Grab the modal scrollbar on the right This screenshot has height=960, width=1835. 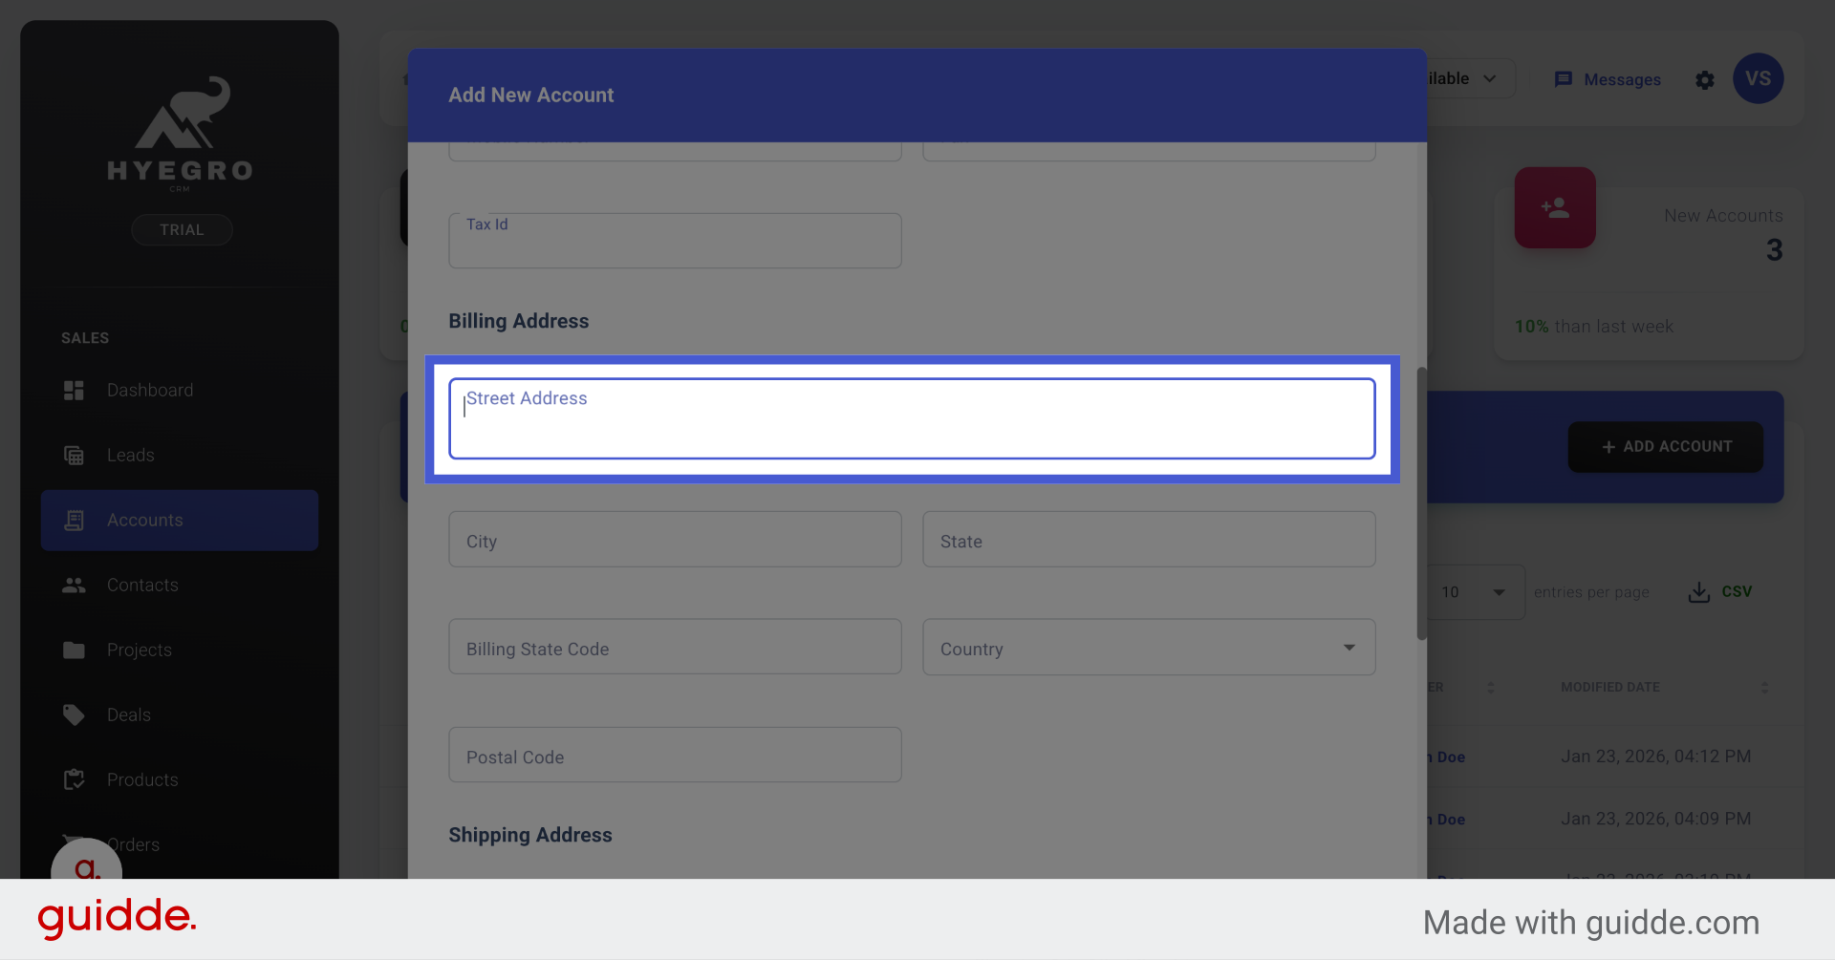(x=1421, y=501)
